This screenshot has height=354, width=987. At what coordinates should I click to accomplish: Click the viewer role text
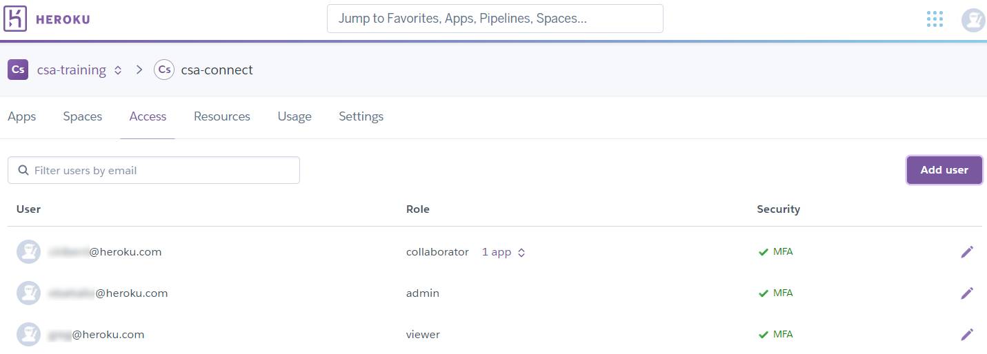[x=423, y=335]
